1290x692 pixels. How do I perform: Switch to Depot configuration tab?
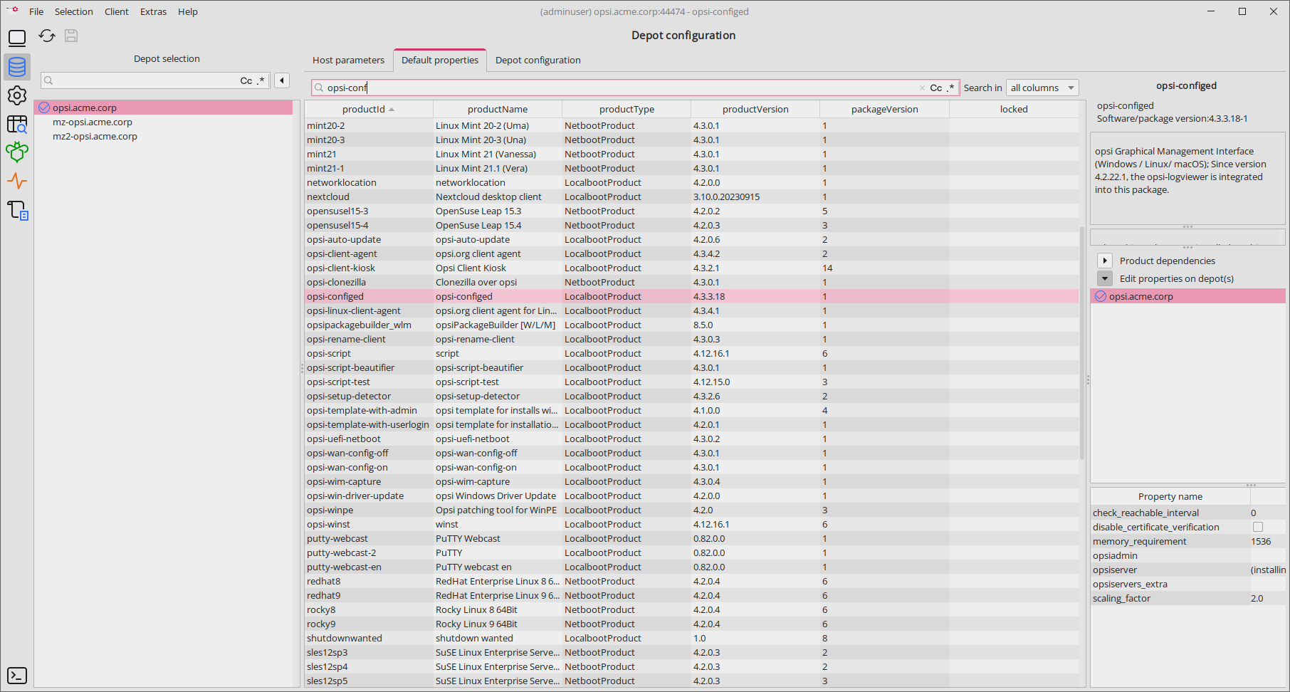(x=538, y=60)
